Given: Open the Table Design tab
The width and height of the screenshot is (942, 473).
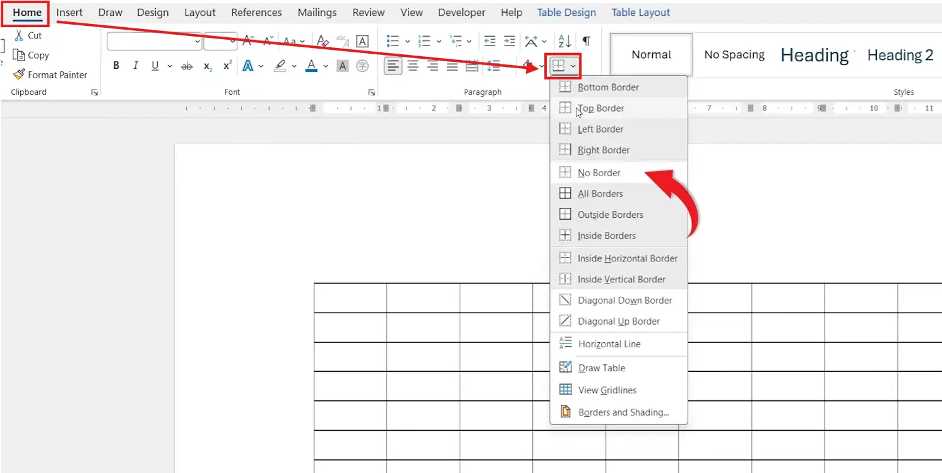Looking at the screenshot, I should point(566,13).
